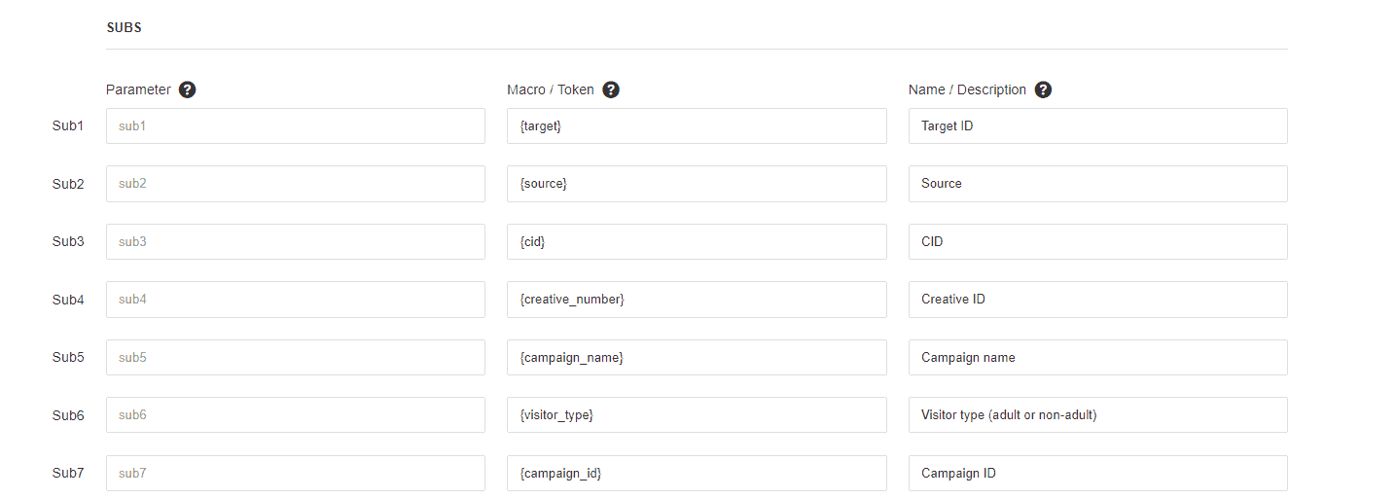Click the {campaign_name} macro input
The image size is (1396, 498).
[x=697, y=357]
